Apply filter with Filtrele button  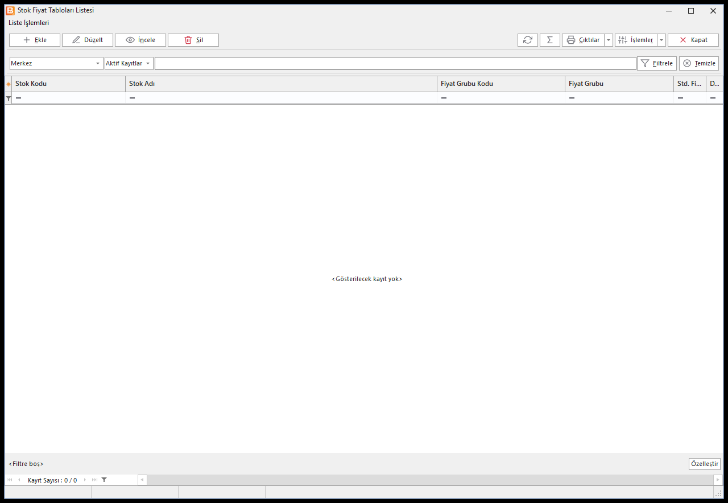(657, 63)
